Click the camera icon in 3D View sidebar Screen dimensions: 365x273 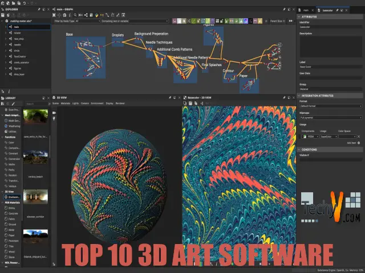(54, 113)
